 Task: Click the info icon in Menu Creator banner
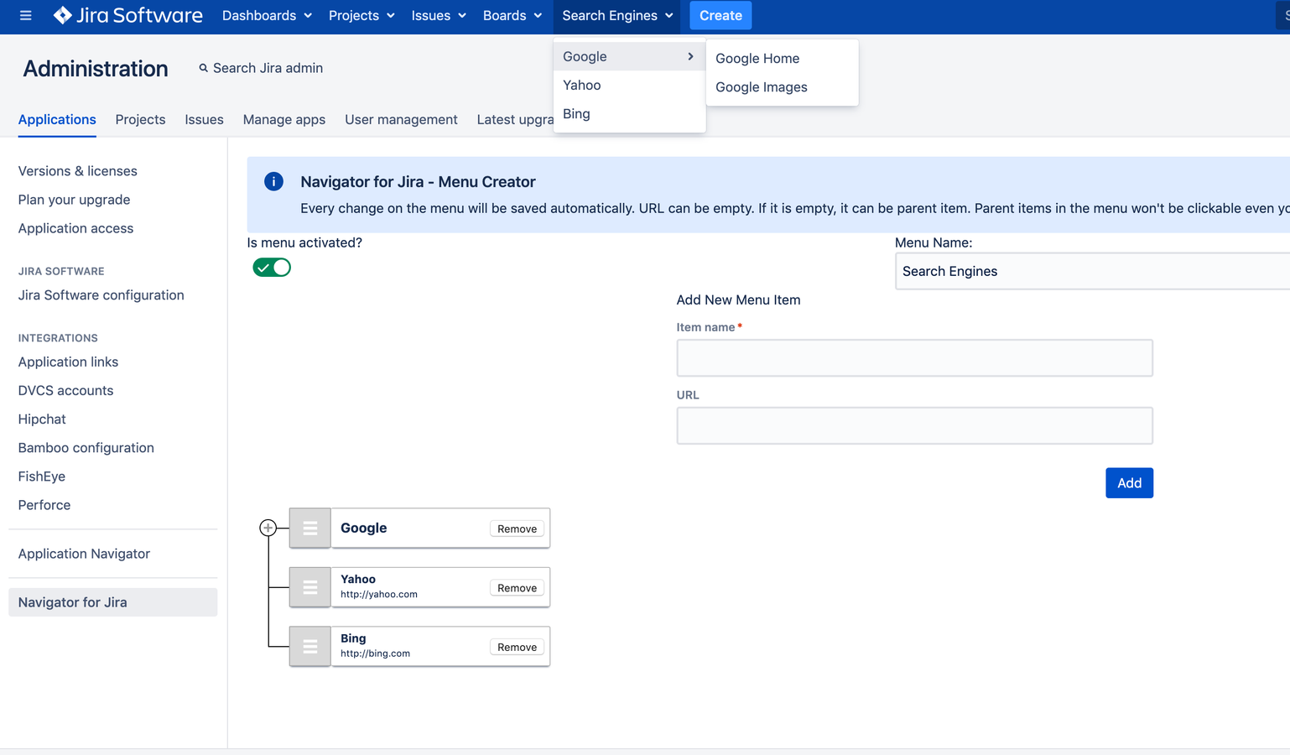tap(273, 181)
